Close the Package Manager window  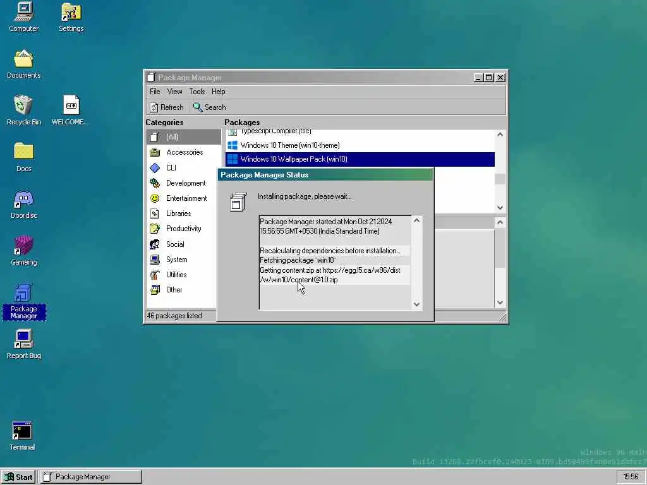point(500,78)
